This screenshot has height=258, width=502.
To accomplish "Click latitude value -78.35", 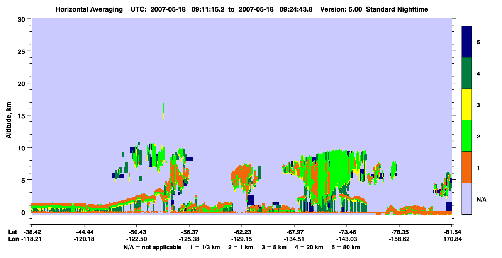I will [399, 232].
